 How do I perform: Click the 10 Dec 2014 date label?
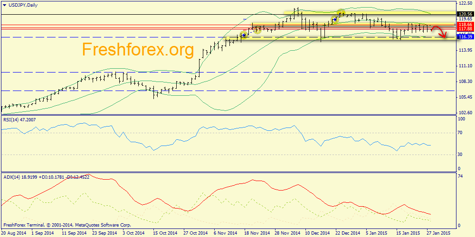(x=317, y=233)
